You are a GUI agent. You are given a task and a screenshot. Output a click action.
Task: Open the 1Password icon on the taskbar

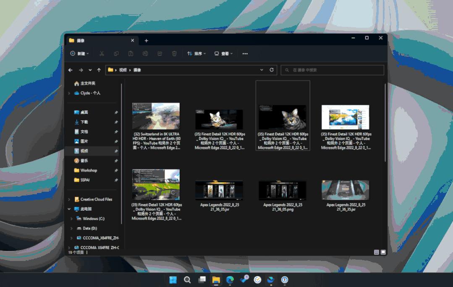point(285,280)
